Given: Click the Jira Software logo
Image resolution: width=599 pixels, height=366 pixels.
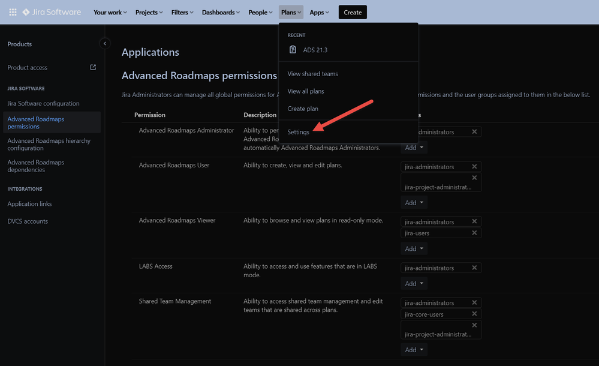Looking at the screenshot, I should [x=52, y=12].
